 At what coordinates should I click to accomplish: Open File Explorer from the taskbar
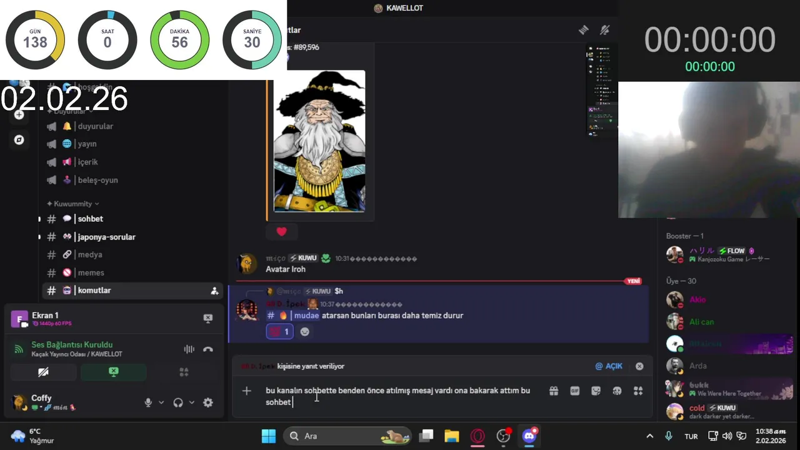(x=451, y=436)
